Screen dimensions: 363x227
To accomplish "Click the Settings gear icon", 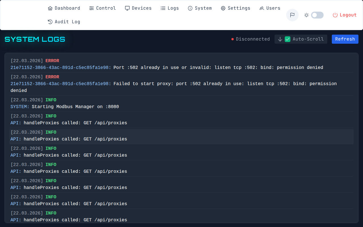I will pos(223,8).
